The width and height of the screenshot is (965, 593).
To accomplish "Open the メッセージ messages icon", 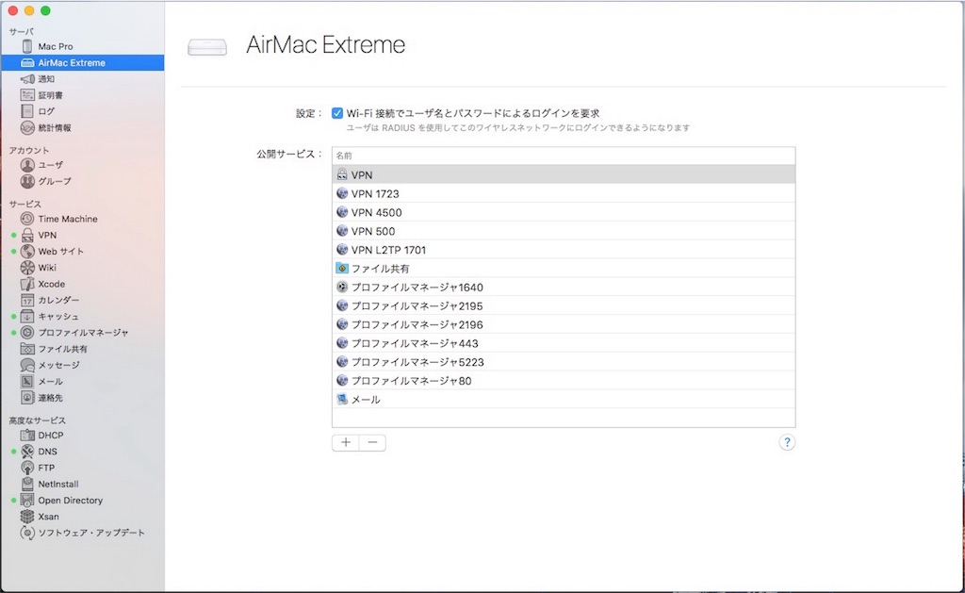I will tap(27, 365).
